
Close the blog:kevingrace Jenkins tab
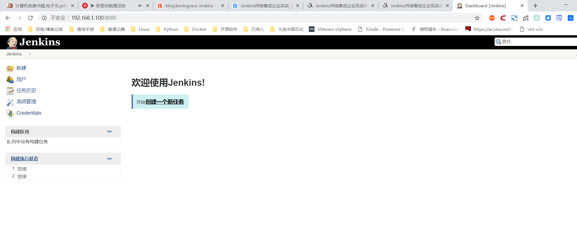point(223,6)
